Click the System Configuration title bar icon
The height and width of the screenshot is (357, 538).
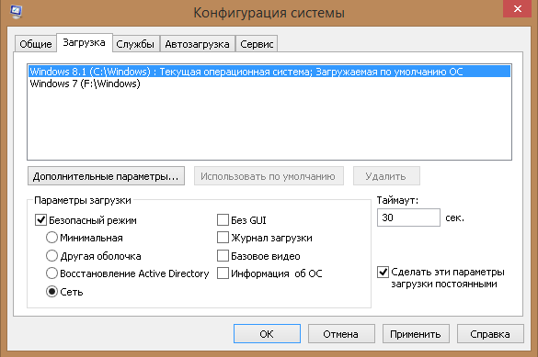16,11
